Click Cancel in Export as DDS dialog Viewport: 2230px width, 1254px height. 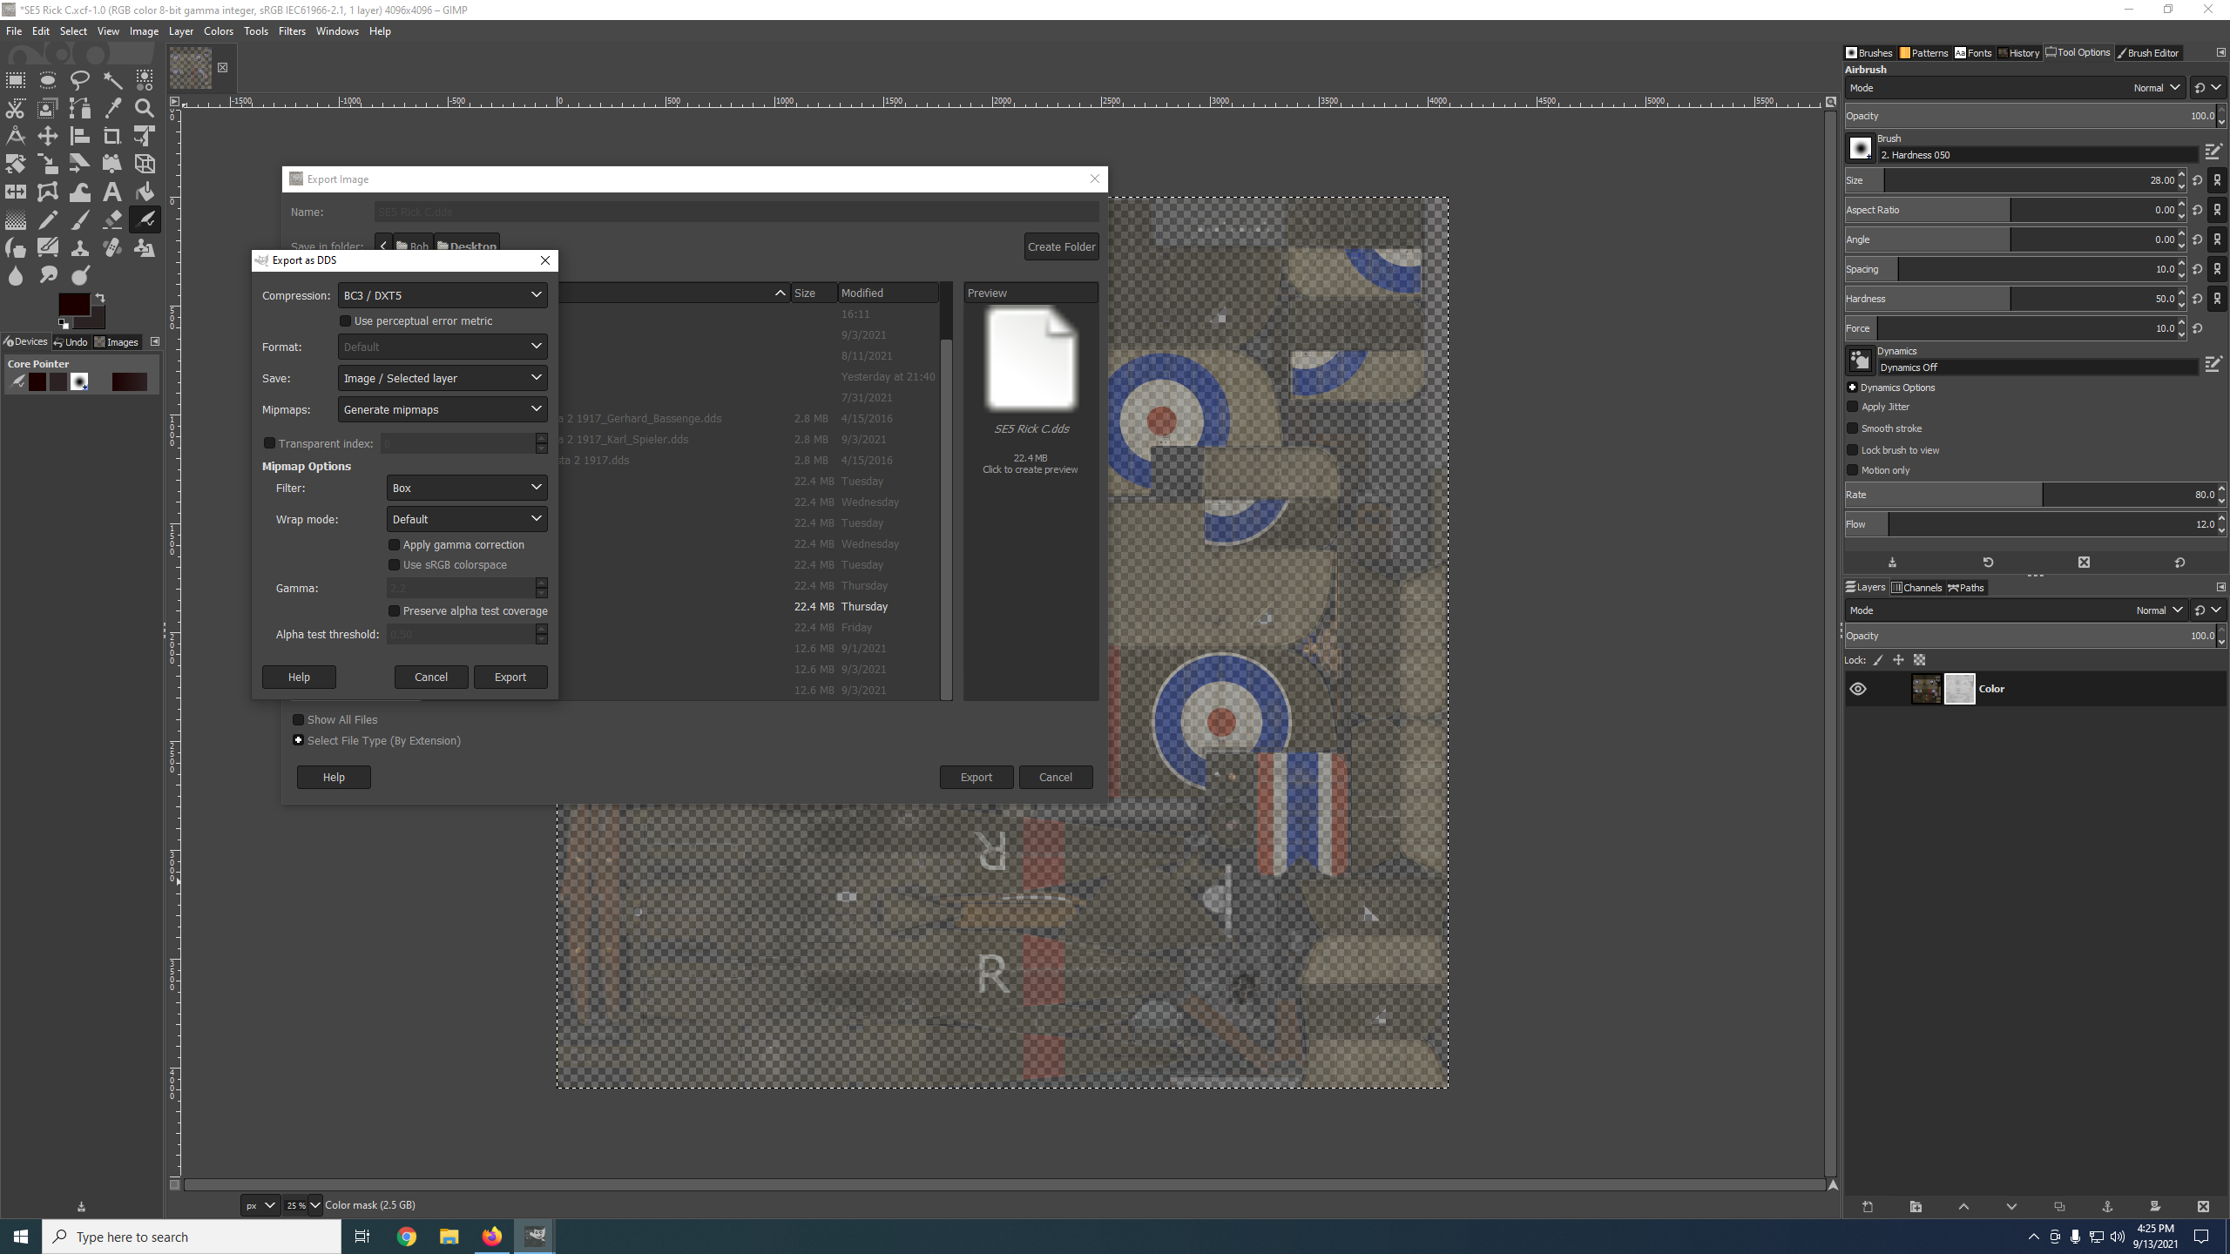(x=431, y=678)
